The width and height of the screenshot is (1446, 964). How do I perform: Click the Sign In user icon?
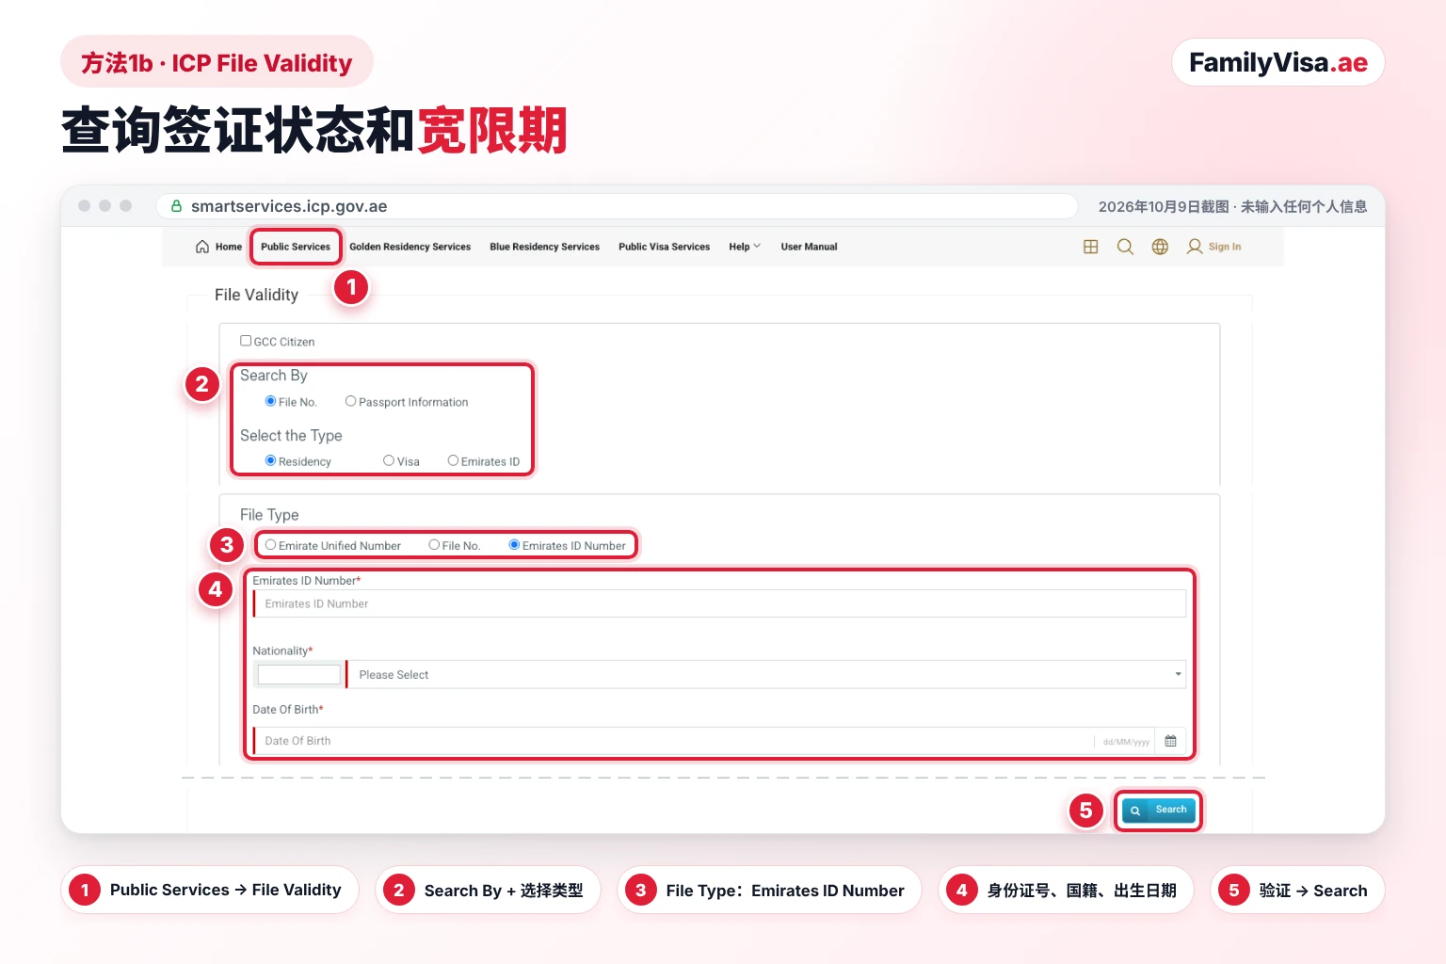coord(1195,247)
